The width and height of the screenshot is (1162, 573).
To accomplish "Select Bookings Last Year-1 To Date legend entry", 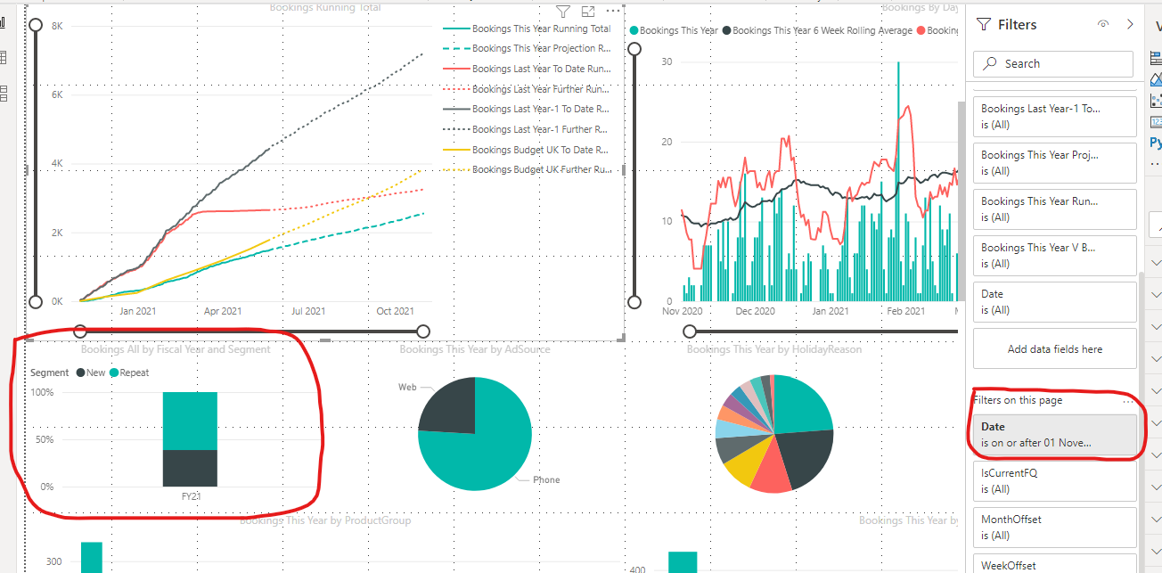I will tap(527, 109).
